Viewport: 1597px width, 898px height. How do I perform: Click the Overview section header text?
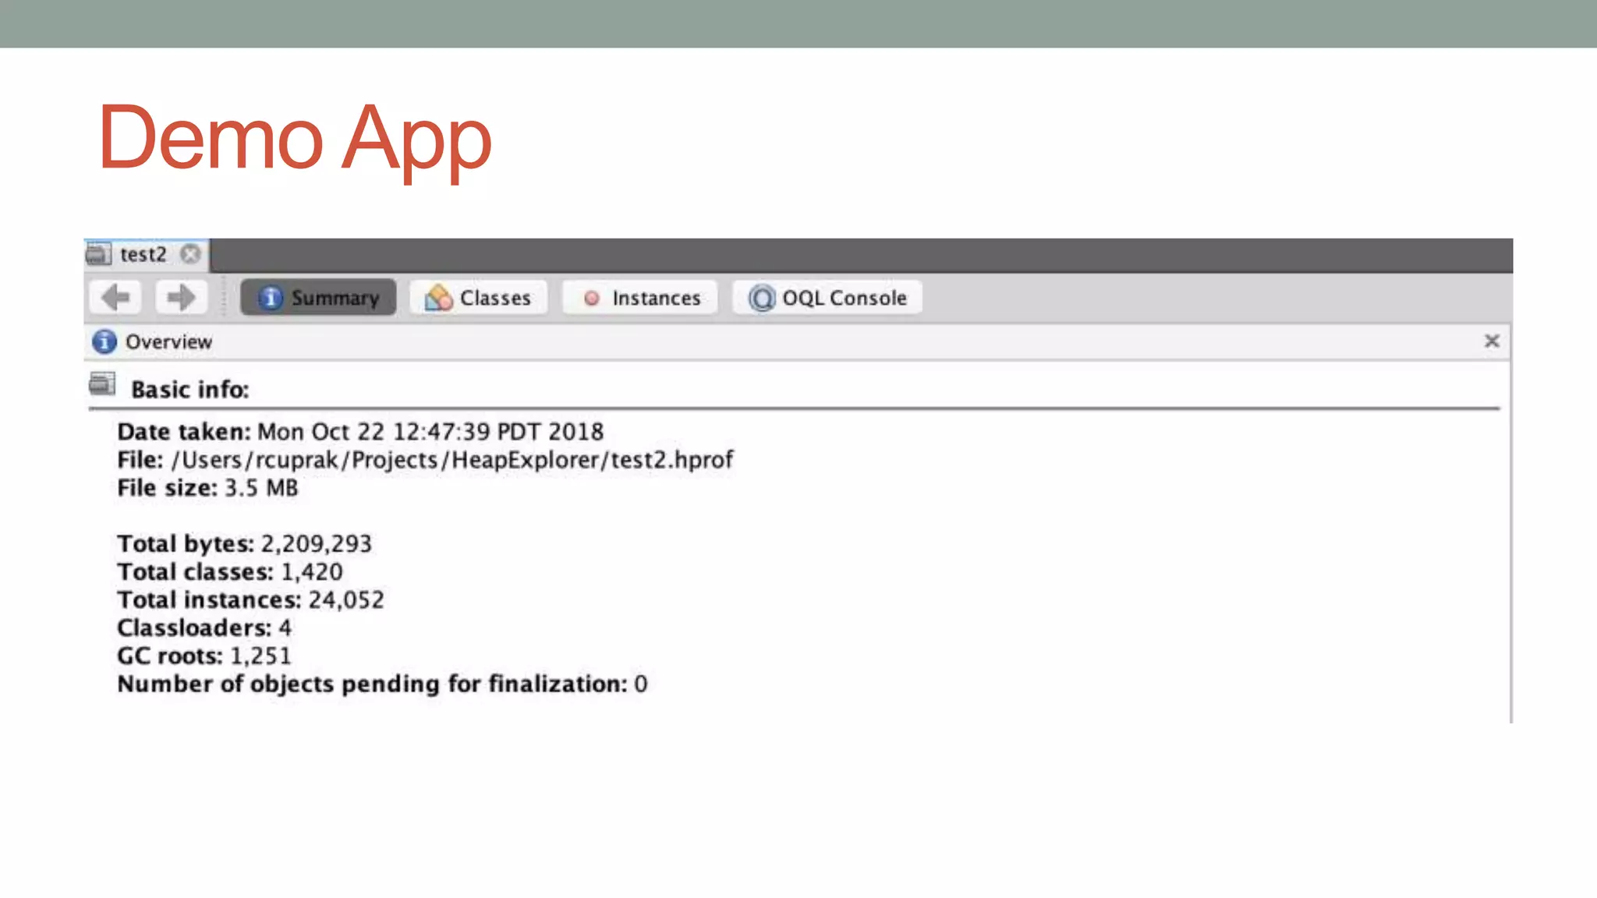[x=168, y=341]
